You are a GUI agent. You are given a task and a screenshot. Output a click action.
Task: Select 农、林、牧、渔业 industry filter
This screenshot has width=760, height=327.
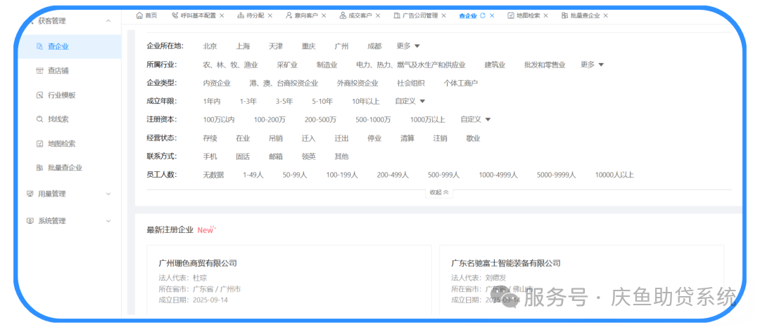coord(230,65)
